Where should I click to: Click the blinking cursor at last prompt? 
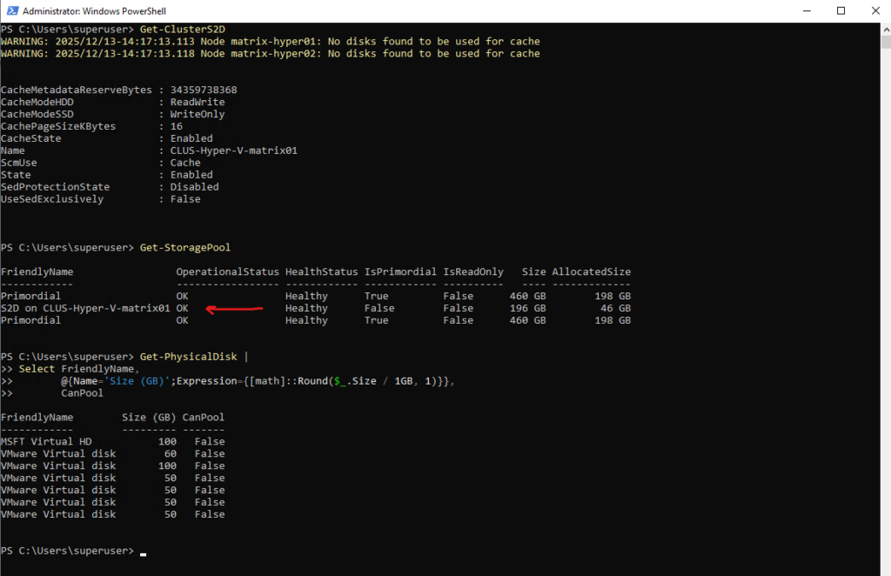[143, 553]
